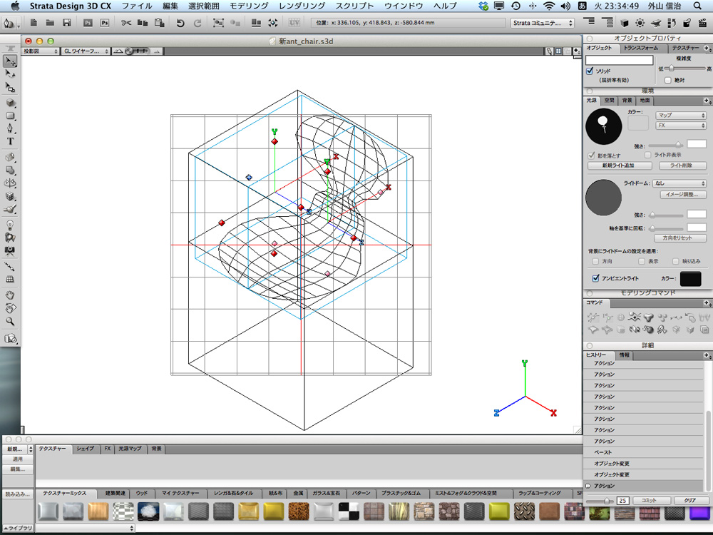Toggle the アンビエントライト checkbox
Viewport: 713px width, 535px height.
tap(595, 278)
